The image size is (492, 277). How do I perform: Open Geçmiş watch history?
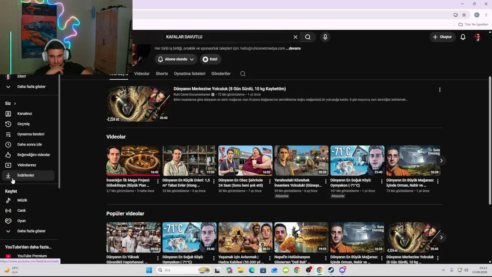[28, 124]
